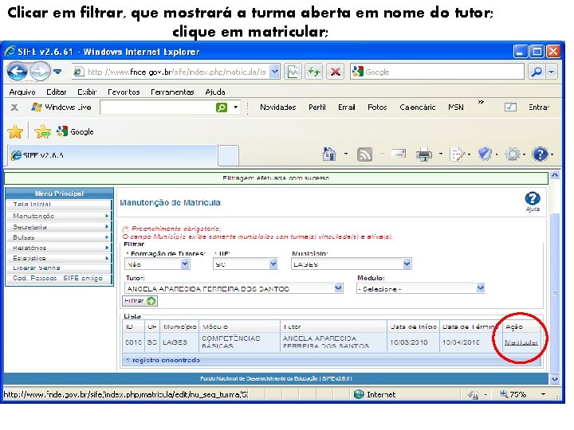
Task: Open the Ferramentas menu
Action: (172, 92)
